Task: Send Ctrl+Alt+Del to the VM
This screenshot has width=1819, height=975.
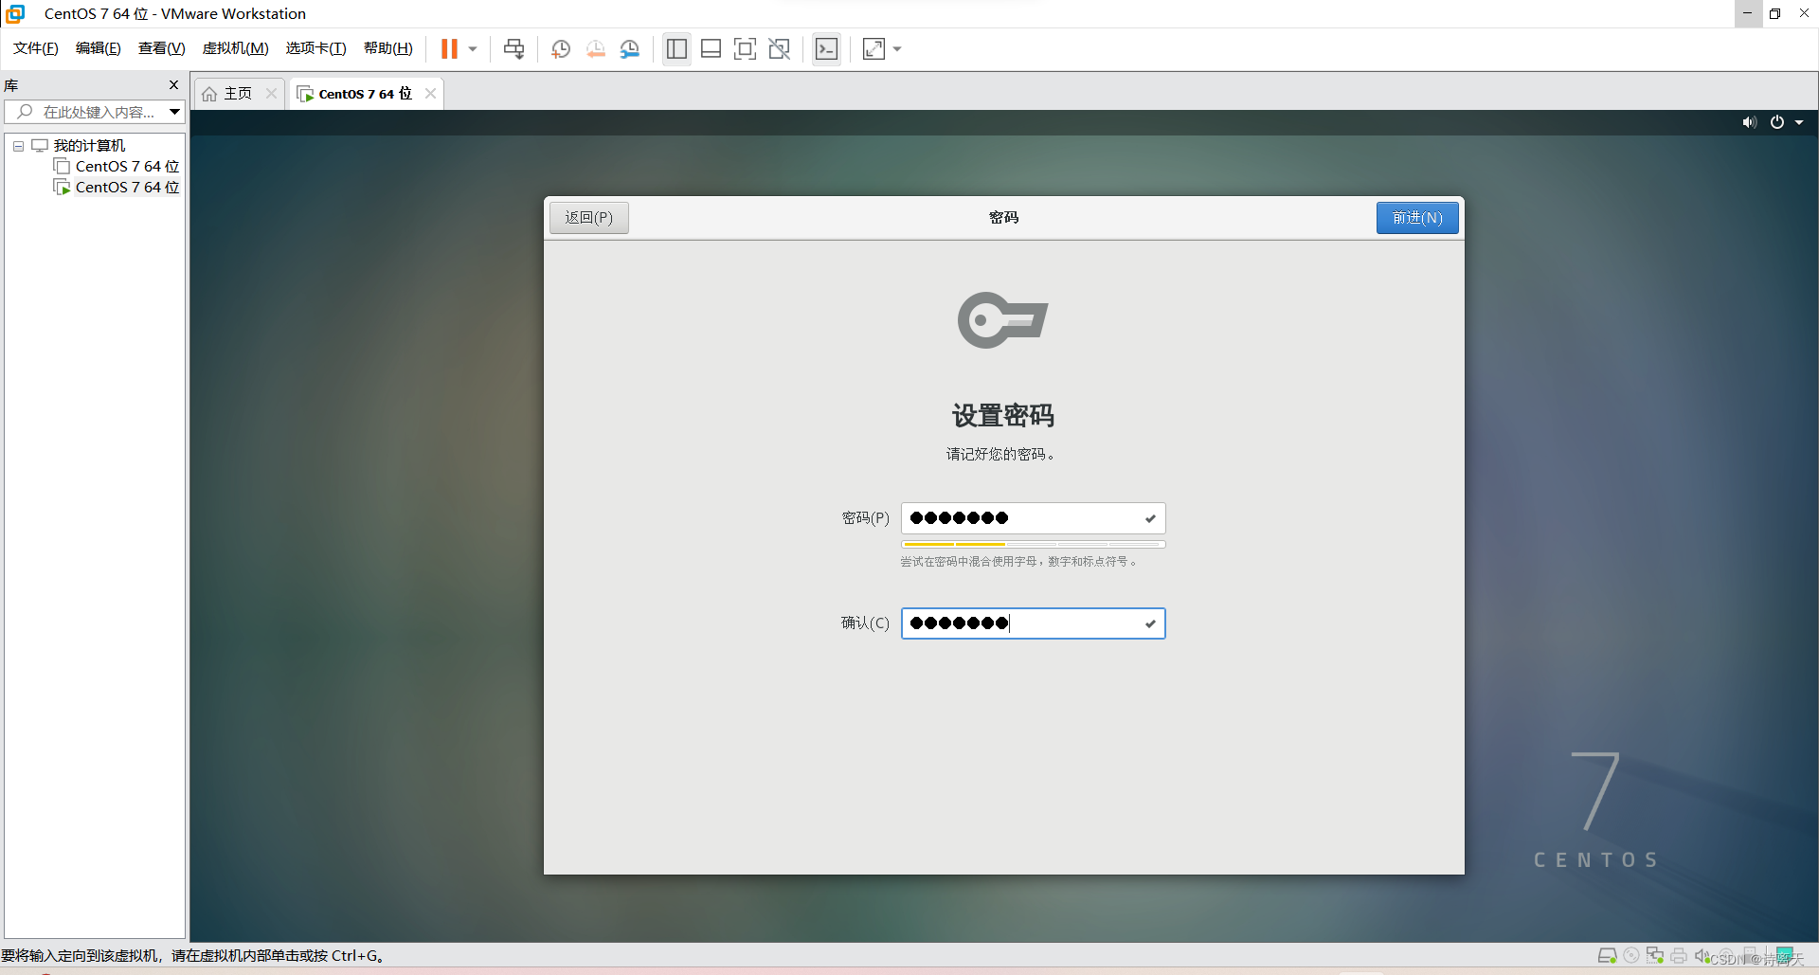Action: (513, 48)
